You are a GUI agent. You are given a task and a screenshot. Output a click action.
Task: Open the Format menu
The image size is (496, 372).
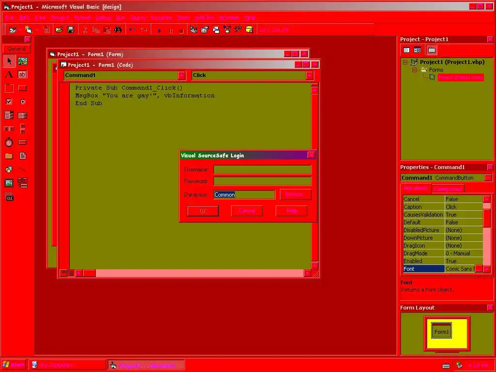click(82, 18)
